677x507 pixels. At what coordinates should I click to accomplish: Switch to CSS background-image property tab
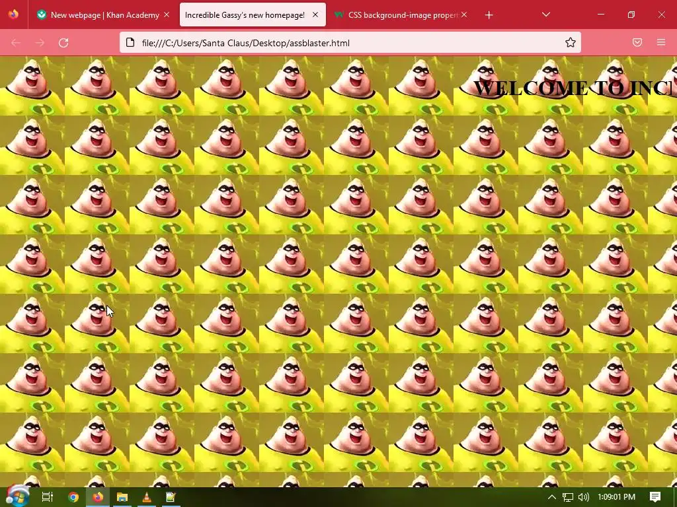coord(401,15)
